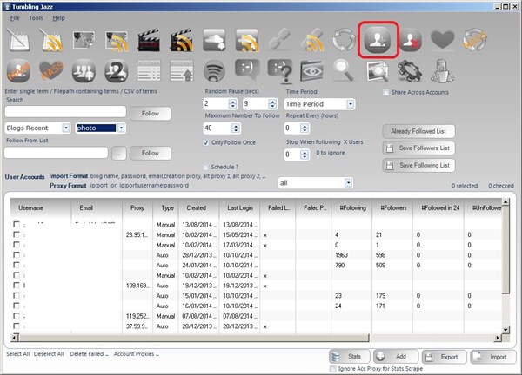
Task: Click the mass like heart icon
Action: [x=51, y=70]
